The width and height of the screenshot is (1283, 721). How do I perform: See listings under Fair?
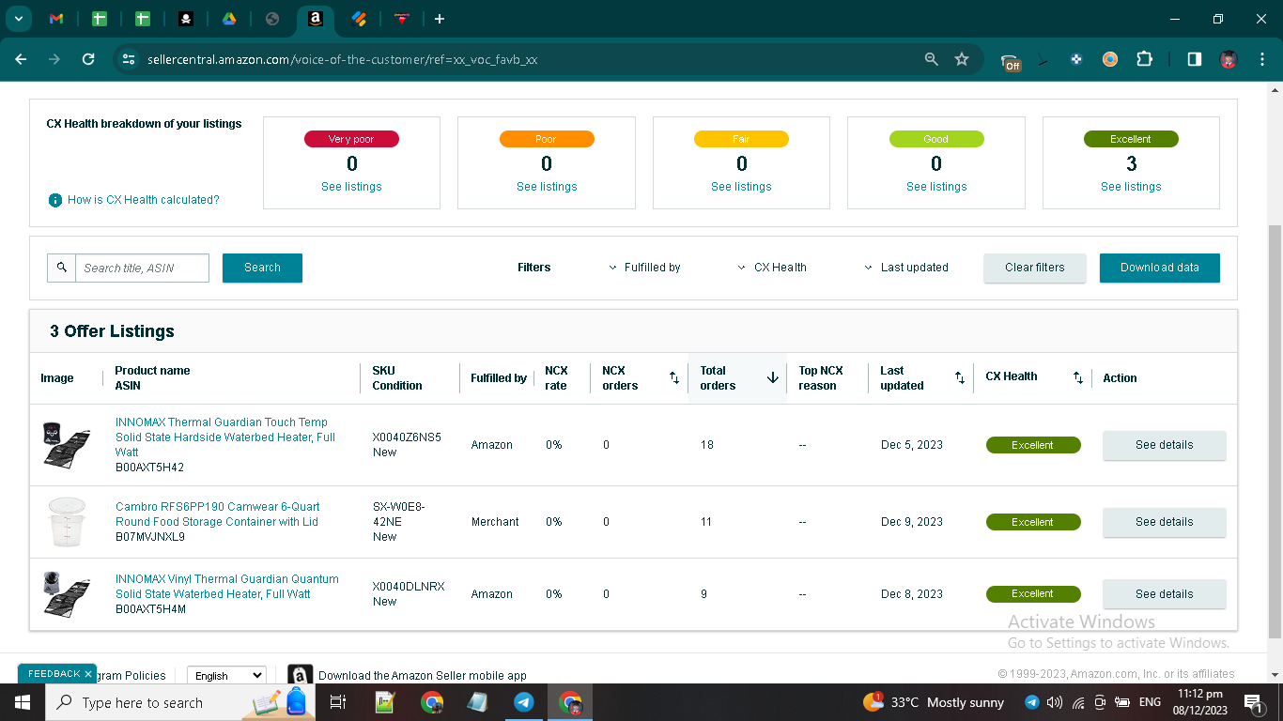[741, 187]
